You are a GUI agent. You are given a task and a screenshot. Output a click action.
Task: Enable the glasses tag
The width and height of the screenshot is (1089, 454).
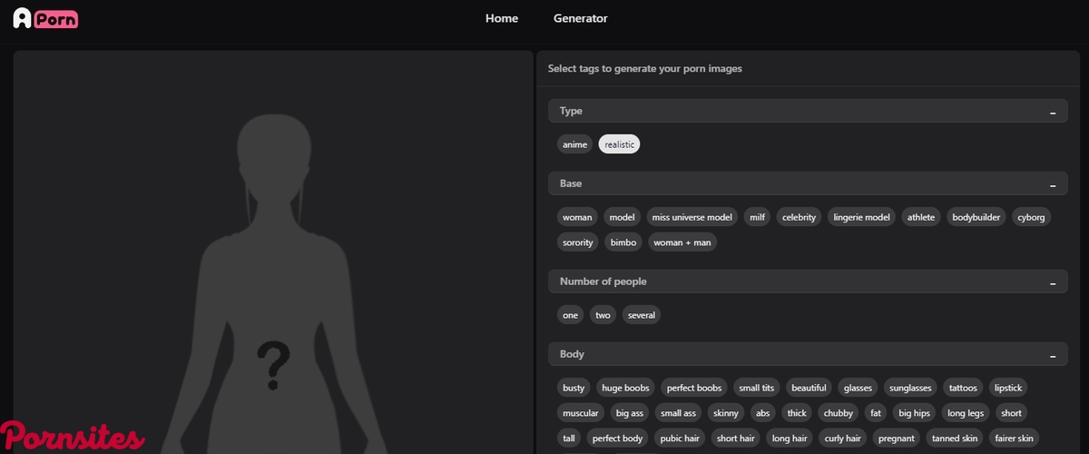(858, 388)
